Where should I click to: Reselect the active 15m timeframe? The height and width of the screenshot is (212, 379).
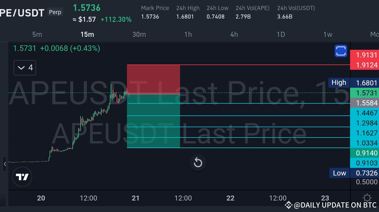coord(87,34)
